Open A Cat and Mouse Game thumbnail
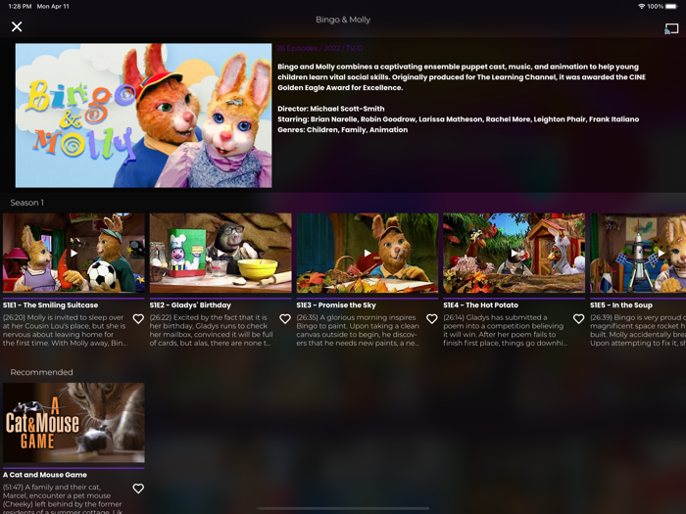Viewport: 686px width, 514px height. tap(73, 423)
